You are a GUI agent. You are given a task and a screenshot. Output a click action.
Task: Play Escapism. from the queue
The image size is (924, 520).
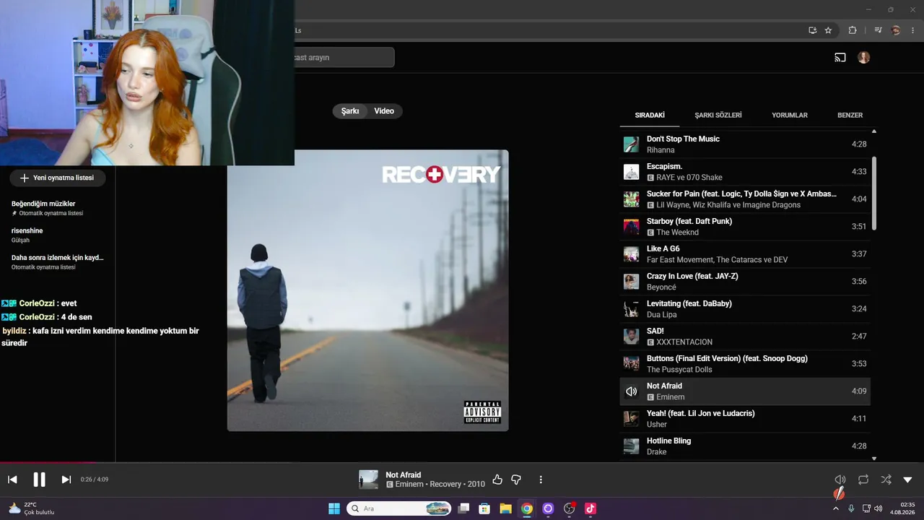745,172
